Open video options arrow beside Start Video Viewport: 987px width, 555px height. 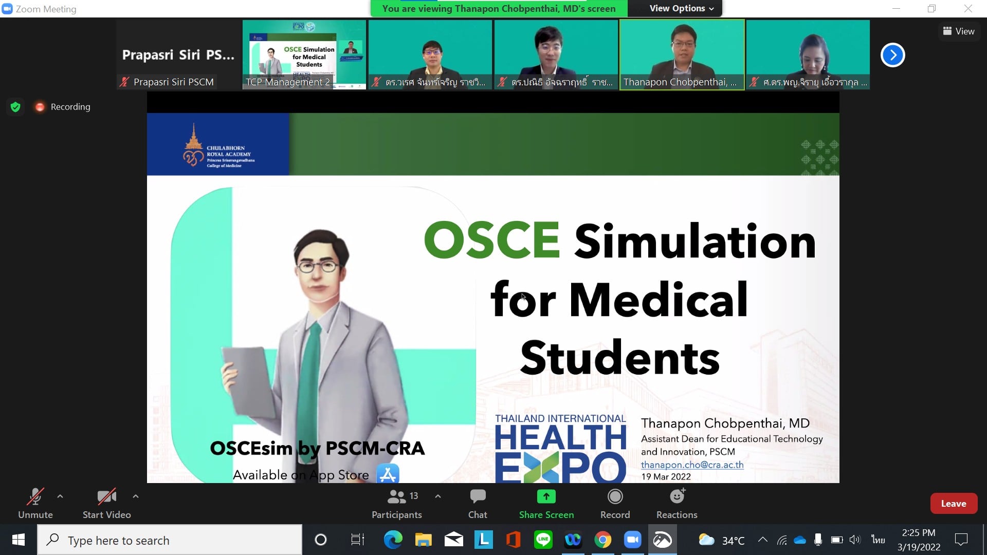pos(136,496)
